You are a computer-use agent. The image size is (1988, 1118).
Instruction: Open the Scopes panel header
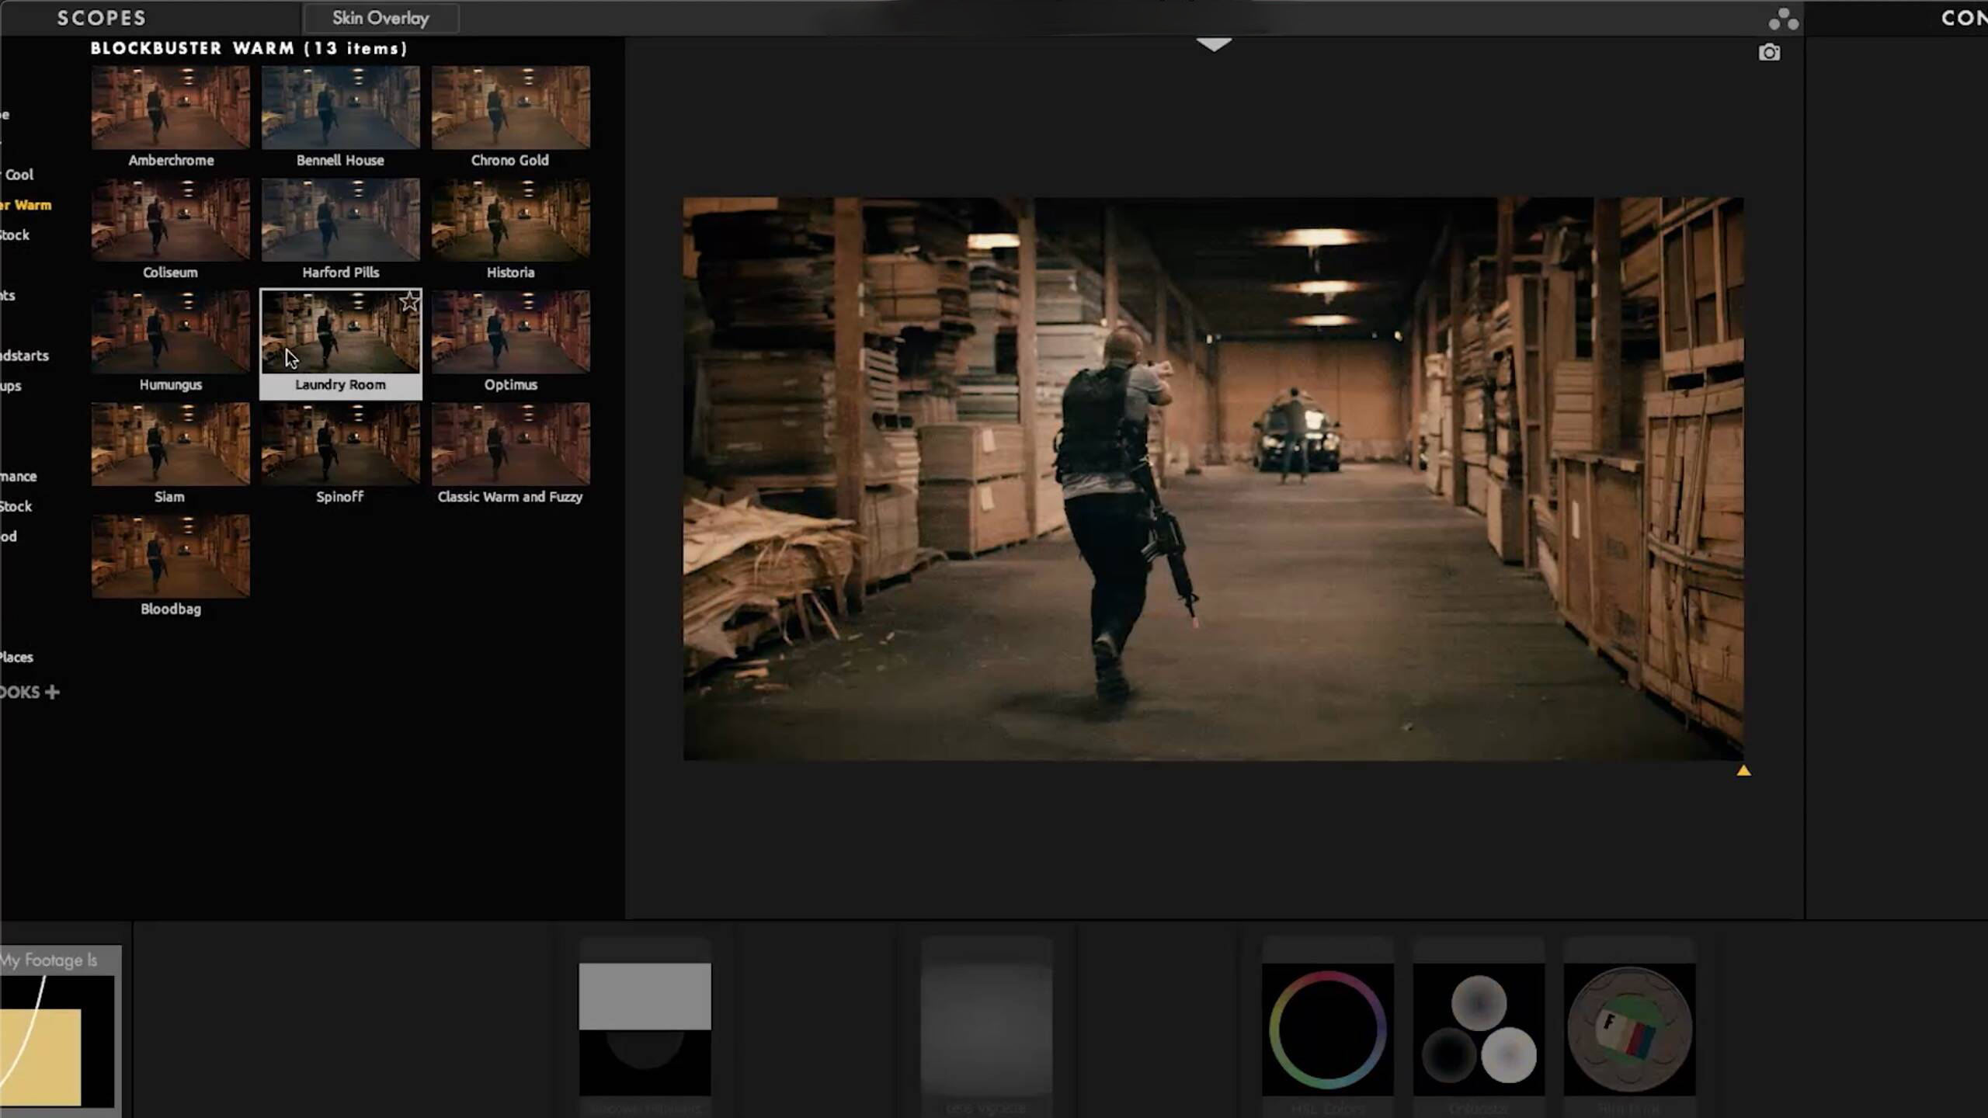(101, 18)
